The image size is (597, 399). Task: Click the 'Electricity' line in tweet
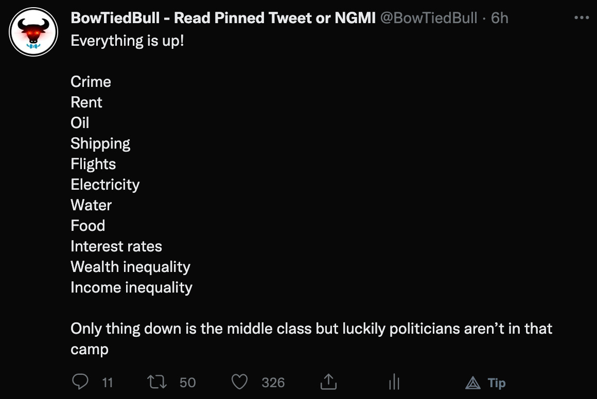click(105, 185)
